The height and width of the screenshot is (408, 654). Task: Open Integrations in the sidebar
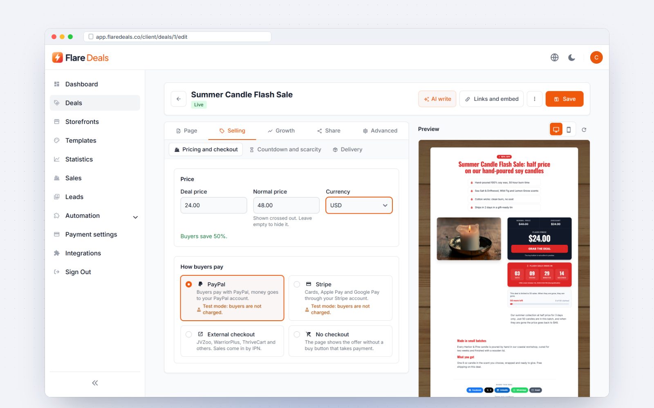point(95,253)
